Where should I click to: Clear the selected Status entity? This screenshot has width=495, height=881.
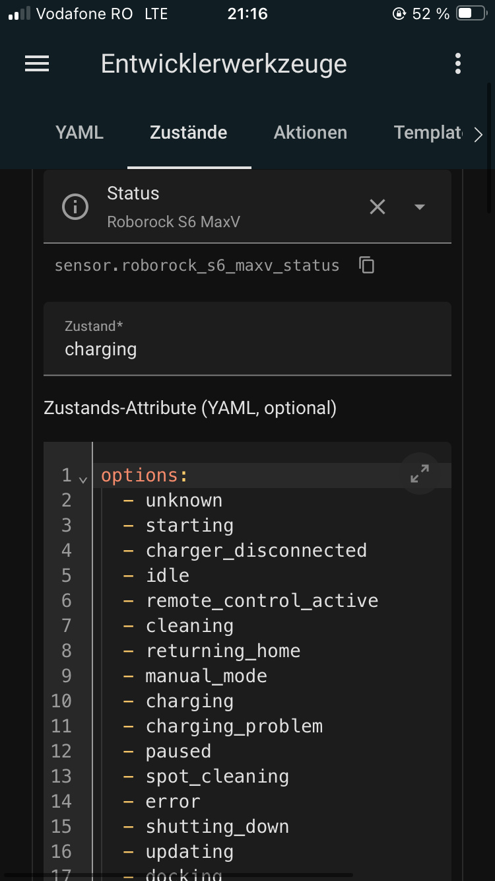pyautogui.click(x=378, y=207)
